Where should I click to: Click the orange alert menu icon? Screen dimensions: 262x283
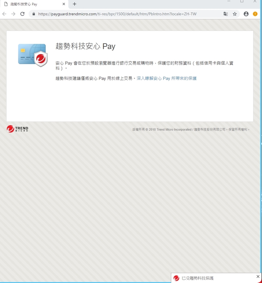coord(255,14)
